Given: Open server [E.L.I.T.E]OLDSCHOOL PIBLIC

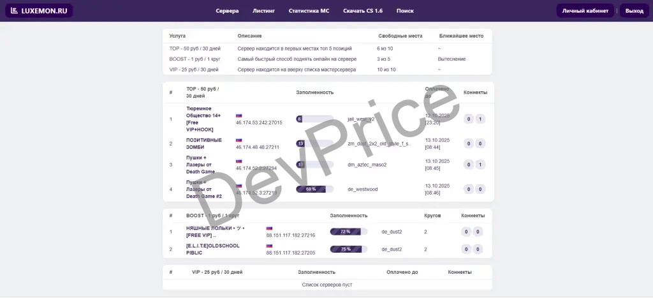Looking at the screenshot, I should pos(213,250).
